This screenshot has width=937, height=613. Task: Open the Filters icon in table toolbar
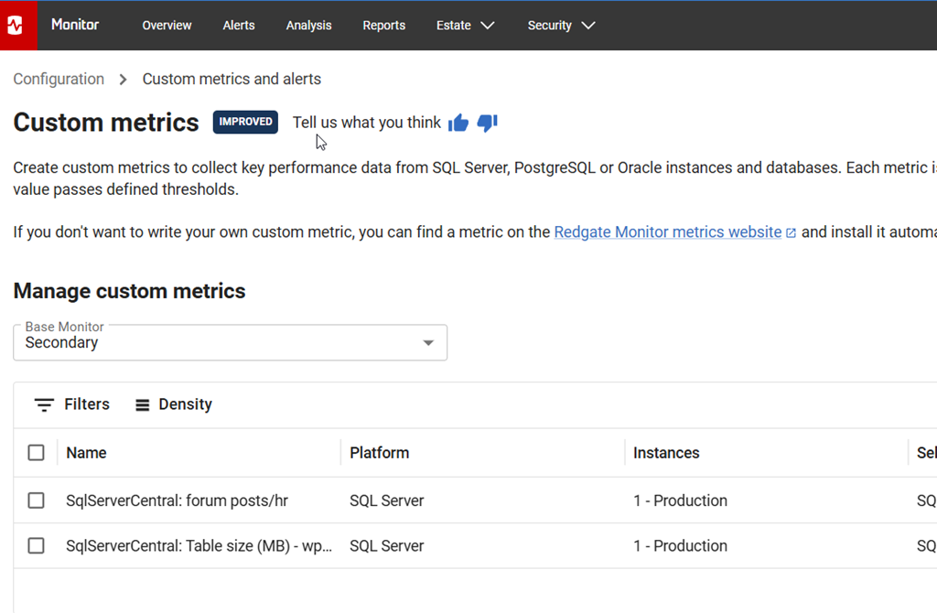pos(44,404)
